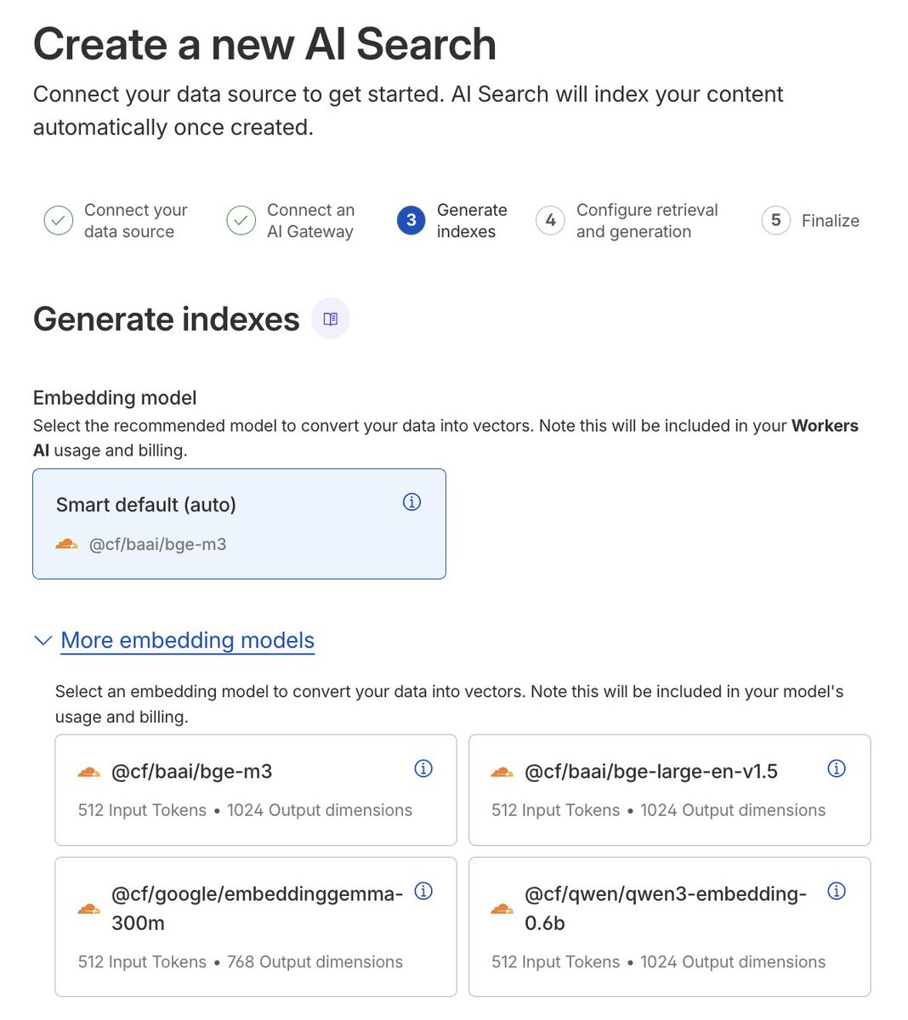Select the Smart default (auto) embedding card
The image size is (908, 1020).
pos(238,524)
